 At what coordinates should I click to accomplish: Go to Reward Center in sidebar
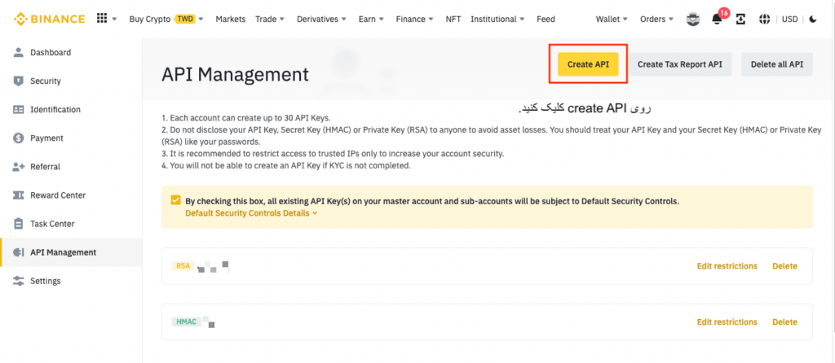click(x=58, y=195)
